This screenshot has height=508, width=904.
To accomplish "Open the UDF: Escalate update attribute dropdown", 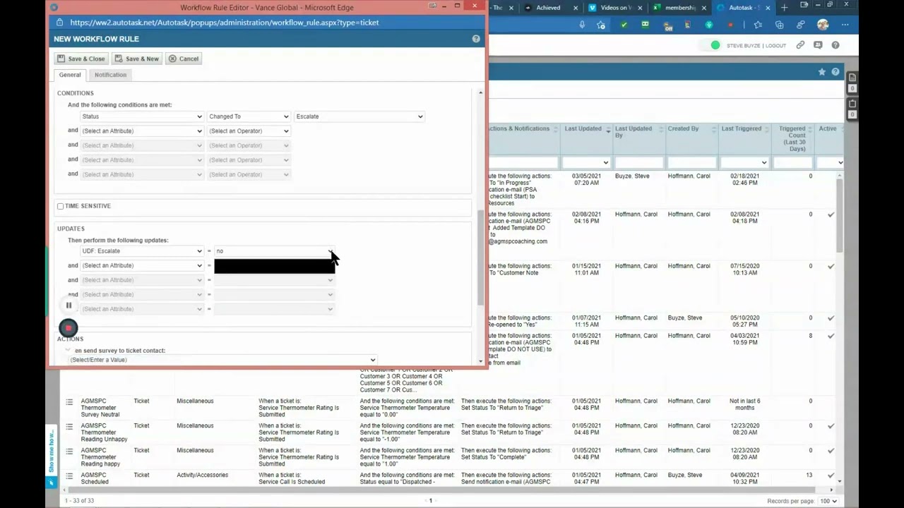I will tap(142, 251).
